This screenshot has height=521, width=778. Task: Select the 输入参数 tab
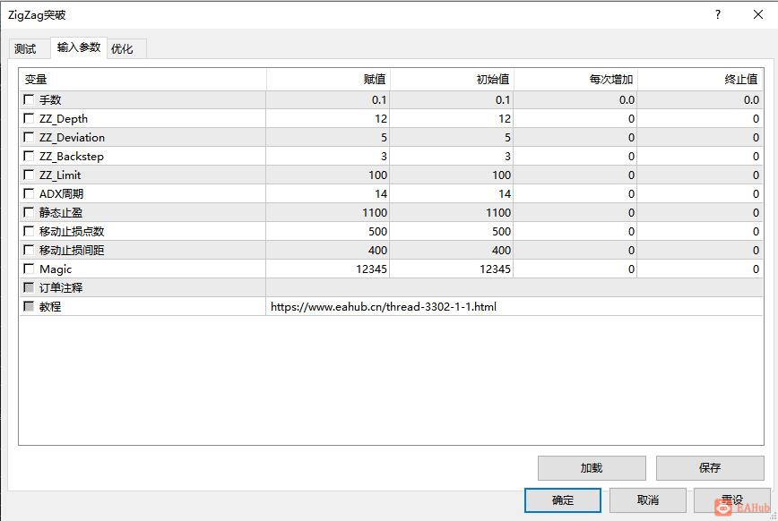pyautogui.click(x=78, y=47)
